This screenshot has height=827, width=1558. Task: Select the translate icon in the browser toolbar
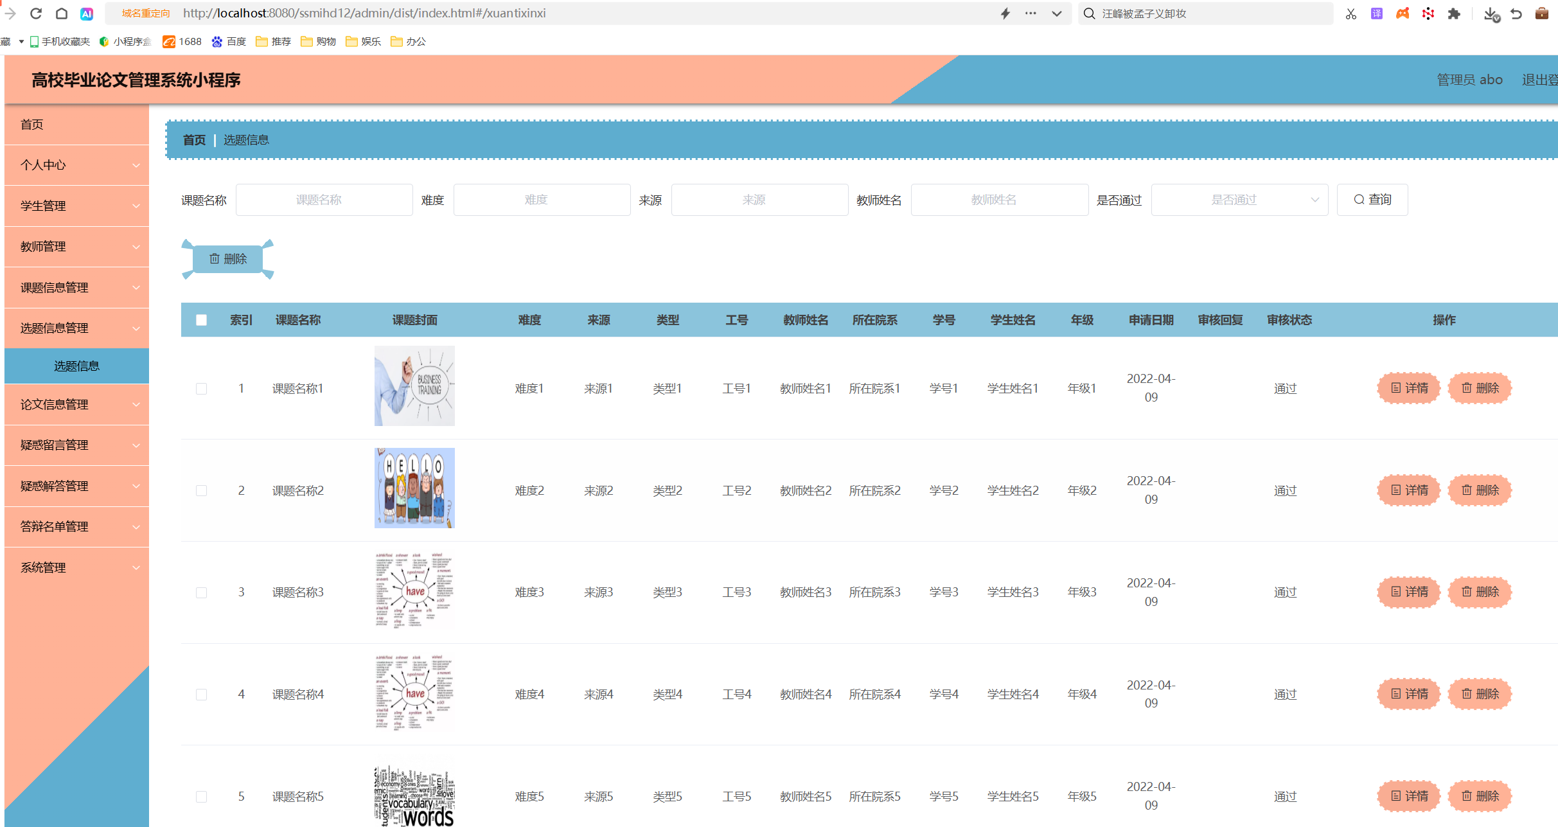point(1376,13)
